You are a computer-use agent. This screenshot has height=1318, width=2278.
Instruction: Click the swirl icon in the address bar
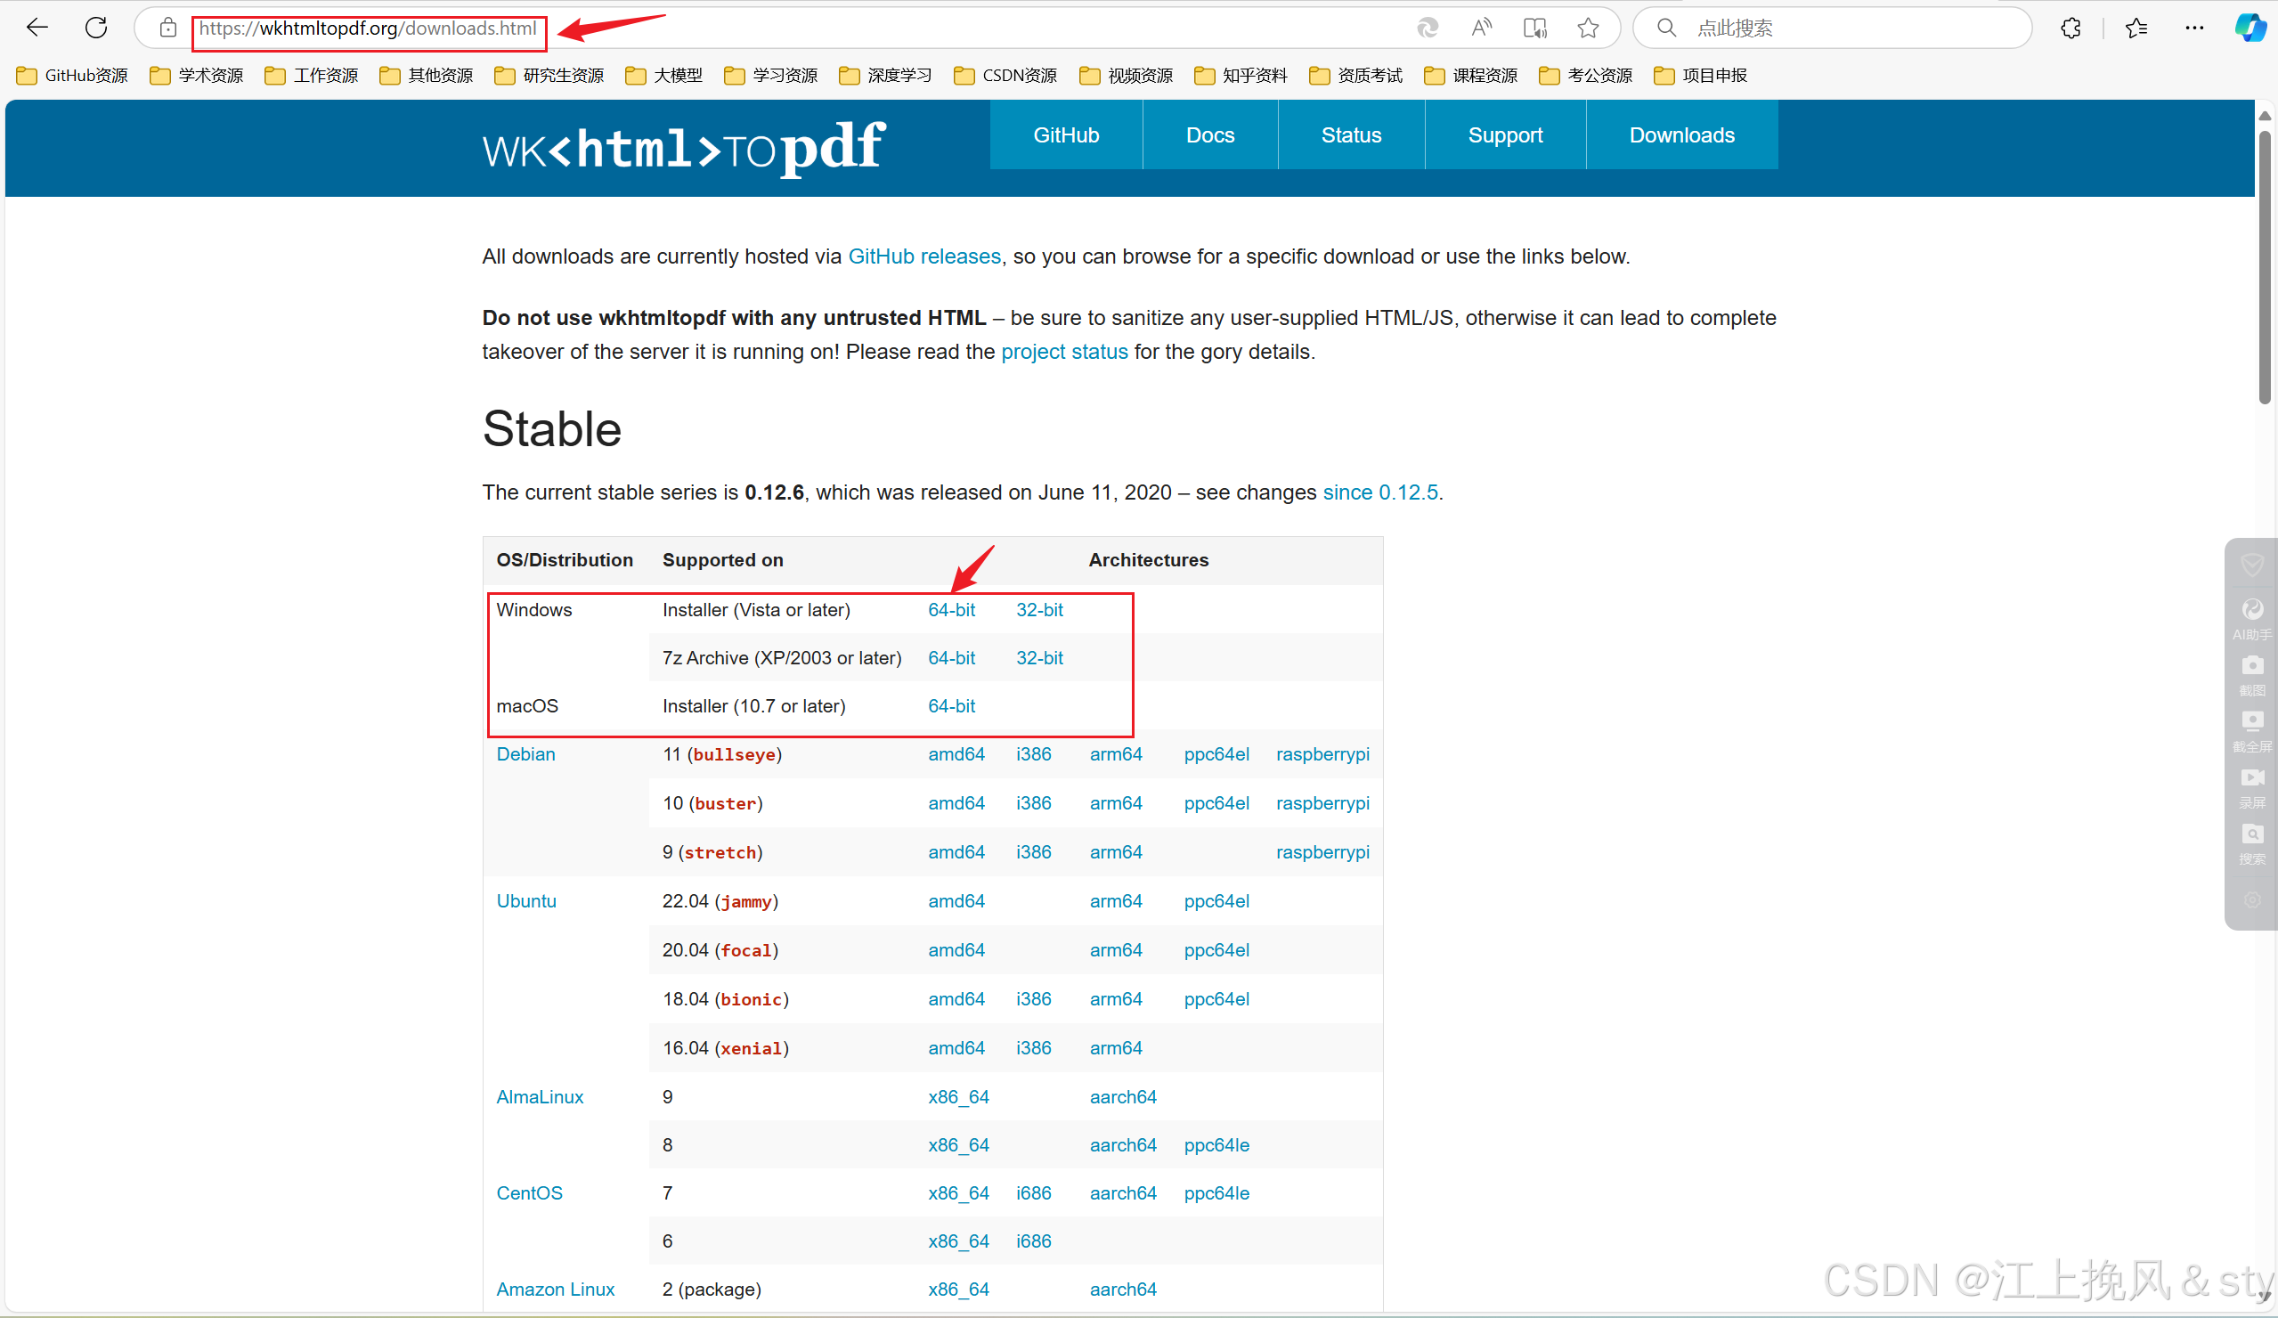click(x=1428, y=28)
